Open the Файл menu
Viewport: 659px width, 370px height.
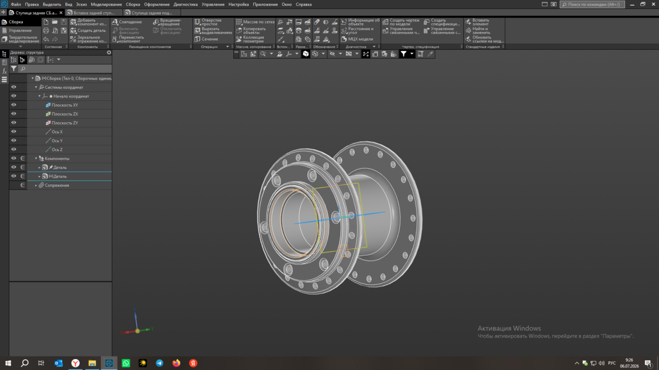click(x=15, y=4)
